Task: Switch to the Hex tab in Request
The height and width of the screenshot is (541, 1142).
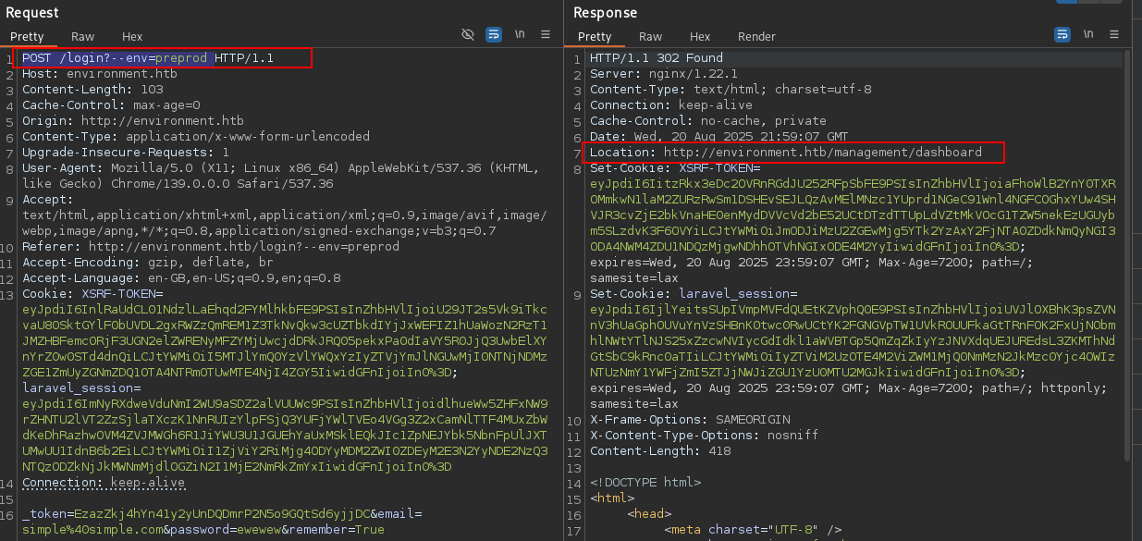Action: point(132,37)
